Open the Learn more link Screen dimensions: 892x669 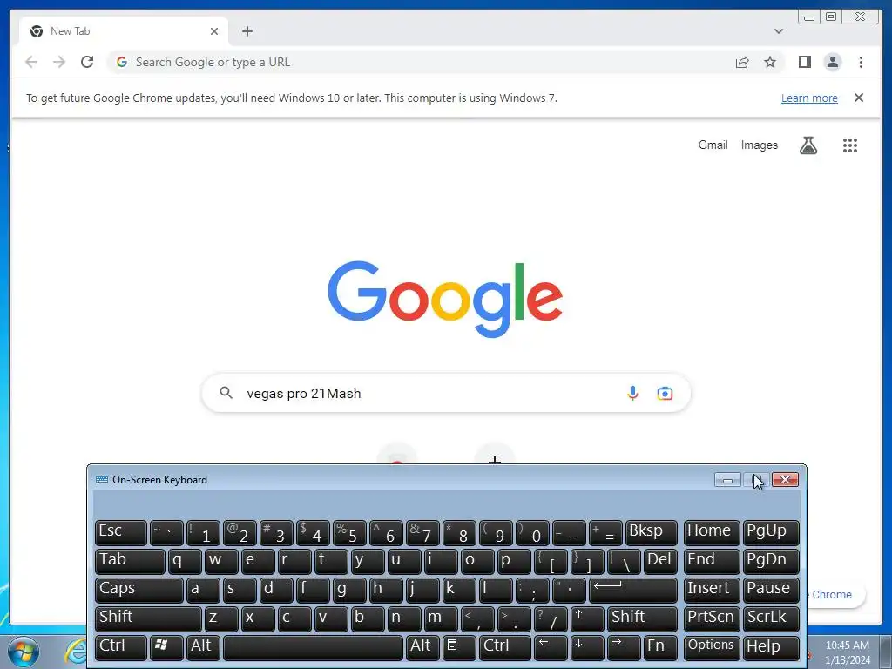(x=809, y=98)
